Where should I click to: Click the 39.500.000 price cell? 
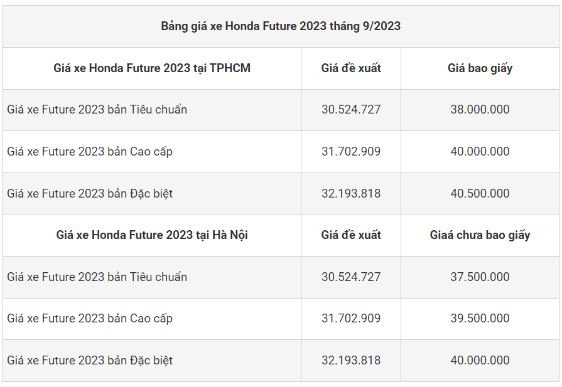480,319
